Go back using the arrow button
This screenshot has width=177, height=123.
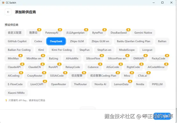(8, 12)
